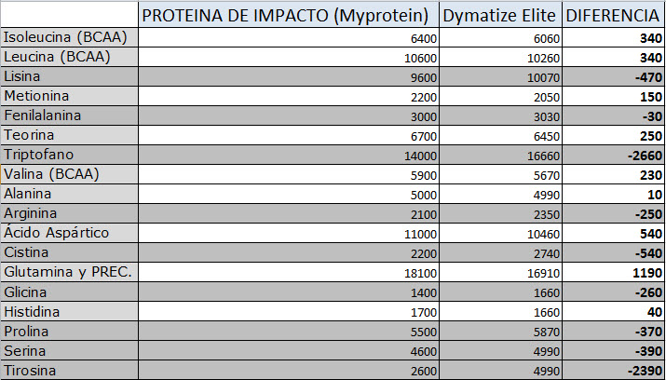This screenshot has width=666, height=380.
Task: Click the -2660 difference cell
Action: (x=638, y=156)
